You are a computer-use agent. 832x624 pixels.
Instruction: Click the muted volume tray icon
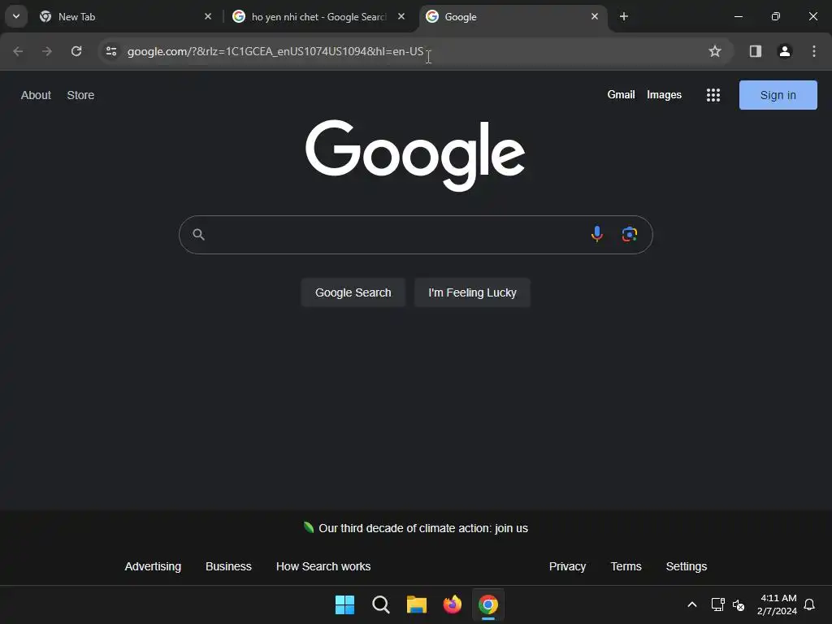coord(739,604)
